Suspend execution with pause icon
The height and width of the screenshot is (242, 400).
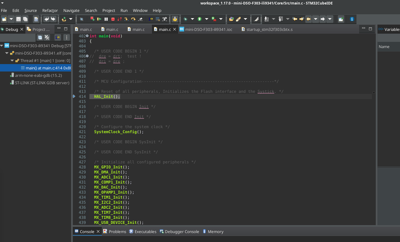(106, 19)
